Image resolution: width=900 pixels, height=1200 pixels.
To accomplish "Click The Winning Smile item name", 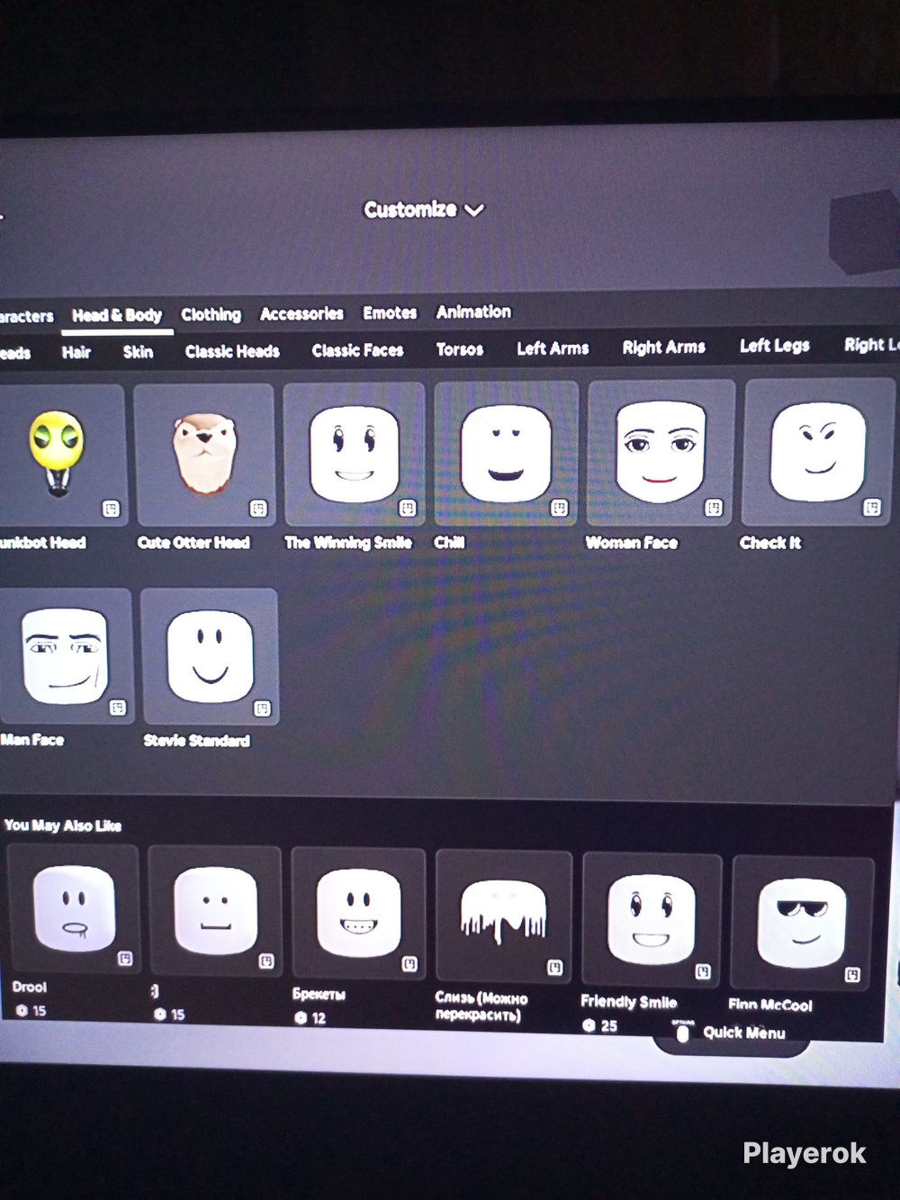I will pos(348,543).
